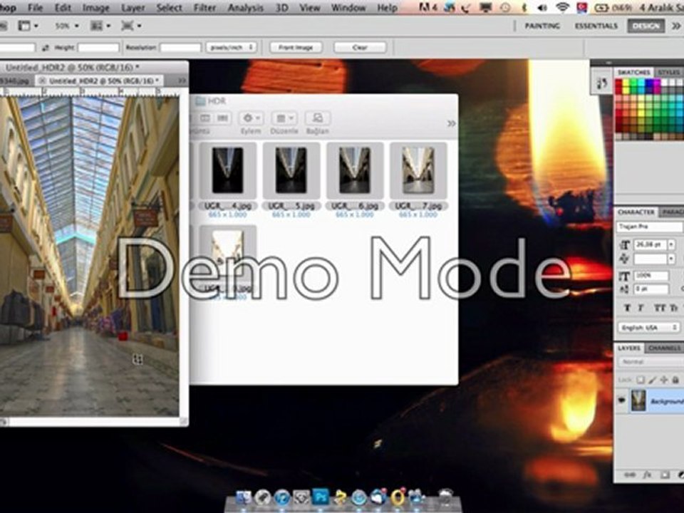
Task: Open the screen mode dropdown
Action: pyautogui.click(x=131, y=26)
